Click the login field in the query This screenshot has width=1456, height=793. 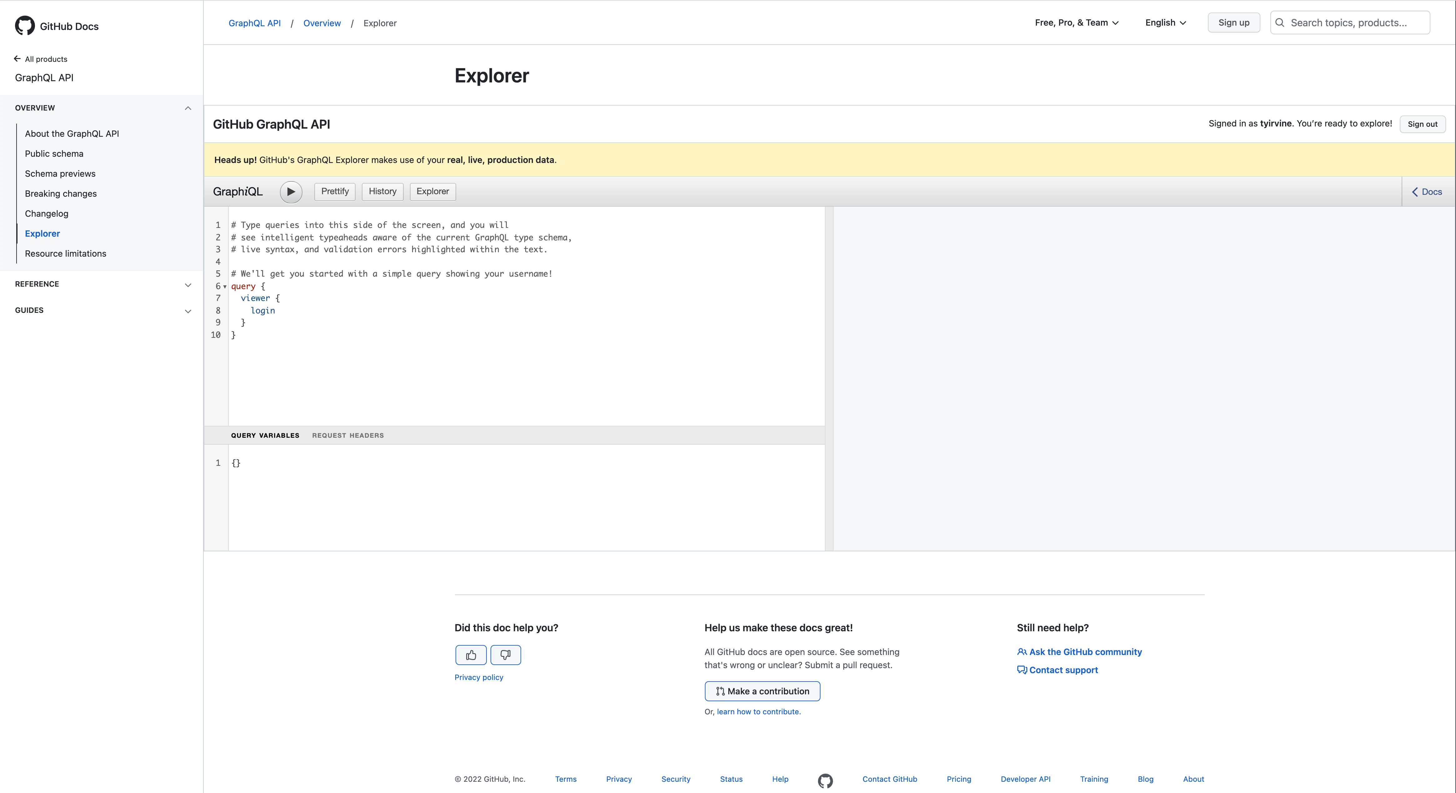coord(263,311)
